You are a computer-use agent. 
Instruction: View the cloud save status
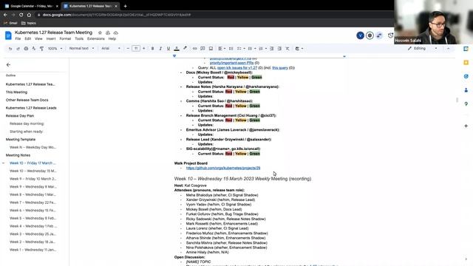[116, 33]
